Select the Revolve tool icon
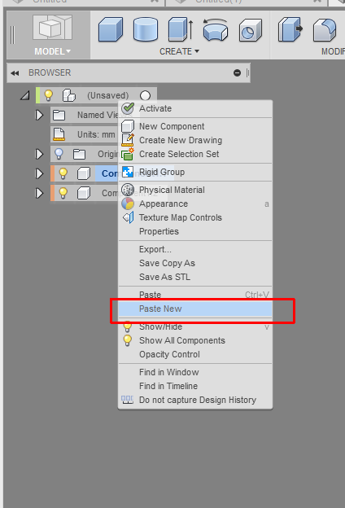Viewport: 345px width, 508px height. point(216,29)
